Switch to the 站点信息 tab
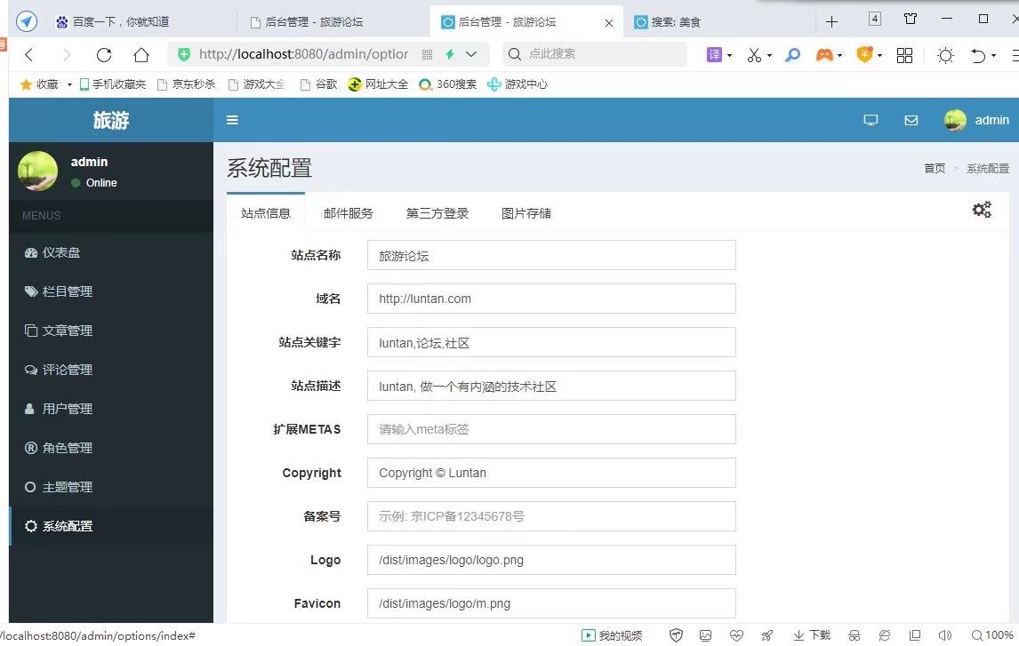This screenshot has width=1019, height=646. pos(265,213)
